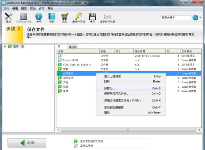Click the green folder icon beside 音频
The width and height of the screenshot is (205, 150).
coord(60,91)
